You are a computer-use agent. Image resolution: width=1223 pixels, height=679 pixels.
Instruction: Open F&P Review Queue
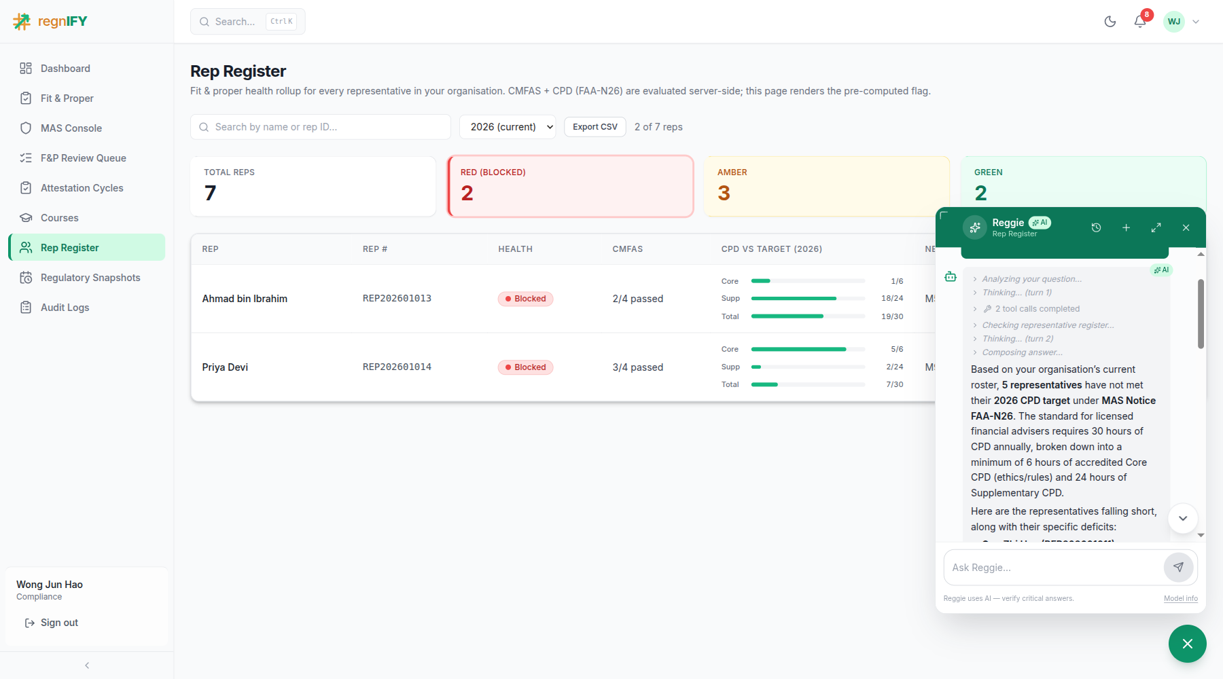87,158
